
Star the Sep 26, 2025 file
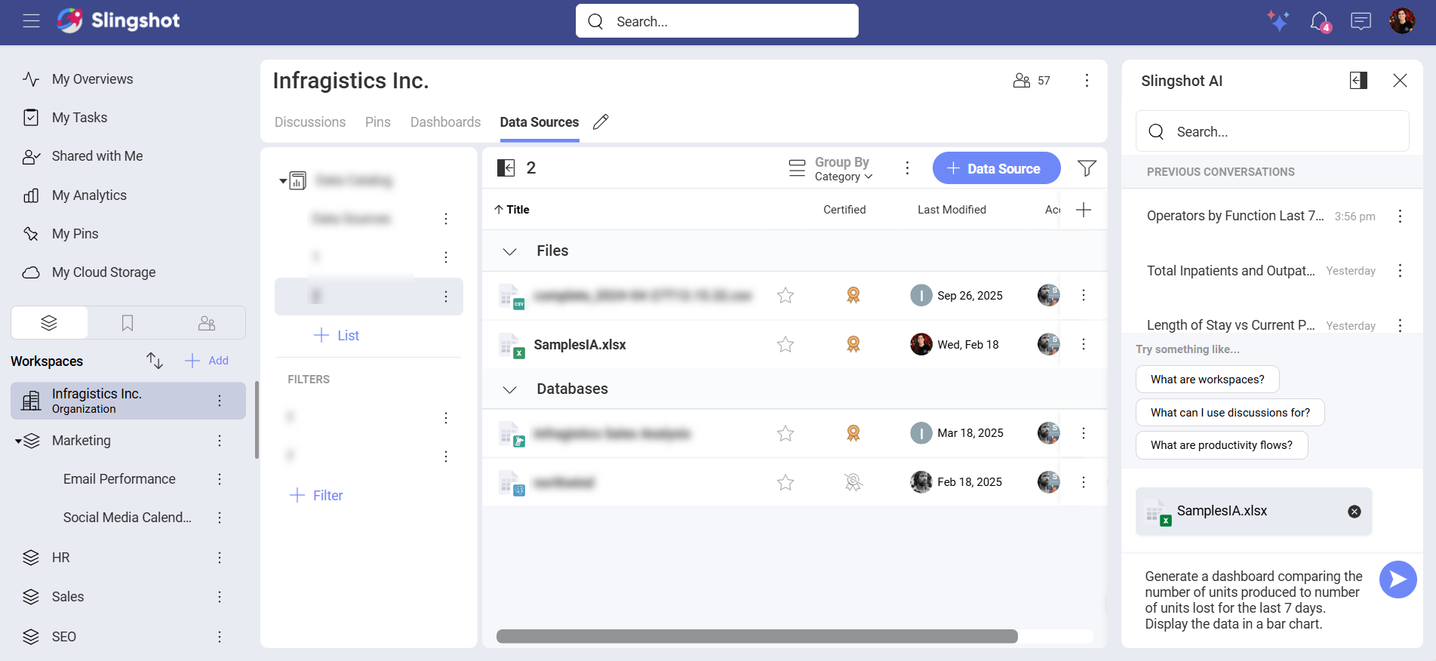click(x=786, y=296)
